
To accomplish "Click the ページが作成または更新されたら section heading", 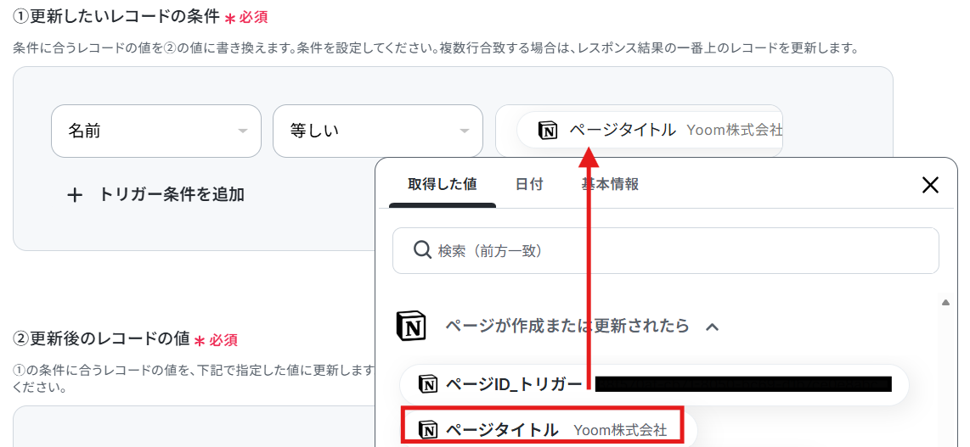I will 567,326.
